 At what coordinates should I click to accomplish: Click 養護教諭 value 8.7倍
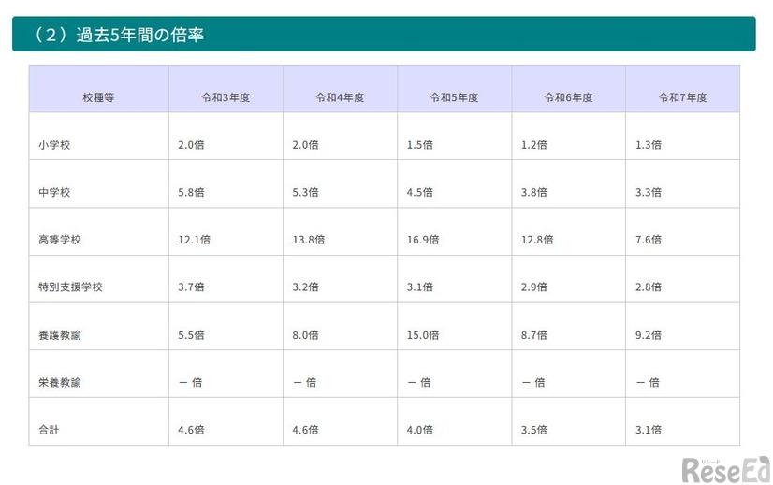(534, 335)
